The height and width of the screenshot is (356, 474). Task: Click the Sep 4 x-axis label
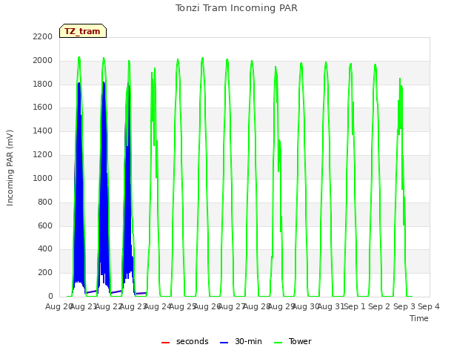pos(429,306)
